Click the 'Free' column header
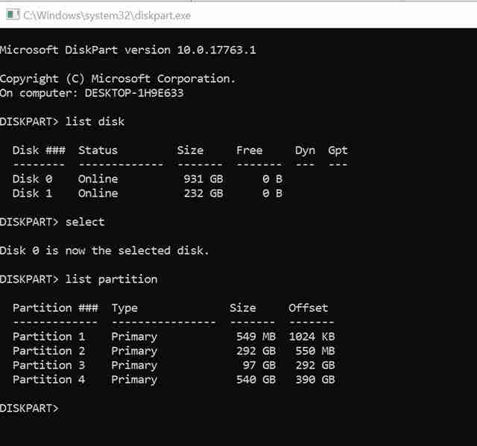This screenshot has height=446, width=477. tap(250, 150)
